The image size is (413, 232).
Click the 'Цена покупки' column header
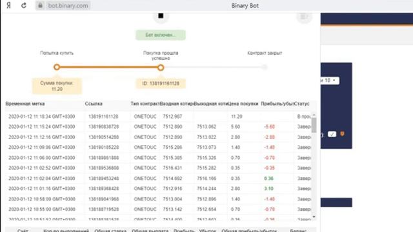[x=243, y=104]
